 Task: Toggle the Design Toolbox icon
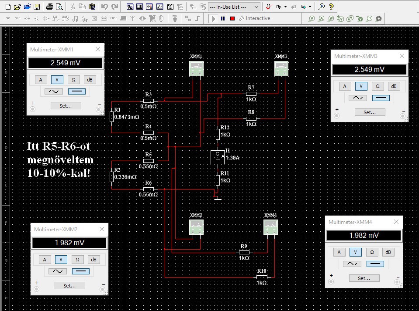click(130, 7)
